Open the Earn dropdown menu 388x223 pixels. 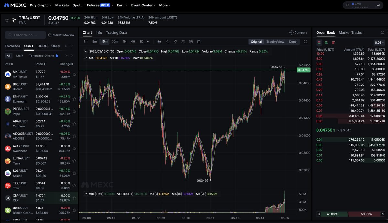coord(122,5)
